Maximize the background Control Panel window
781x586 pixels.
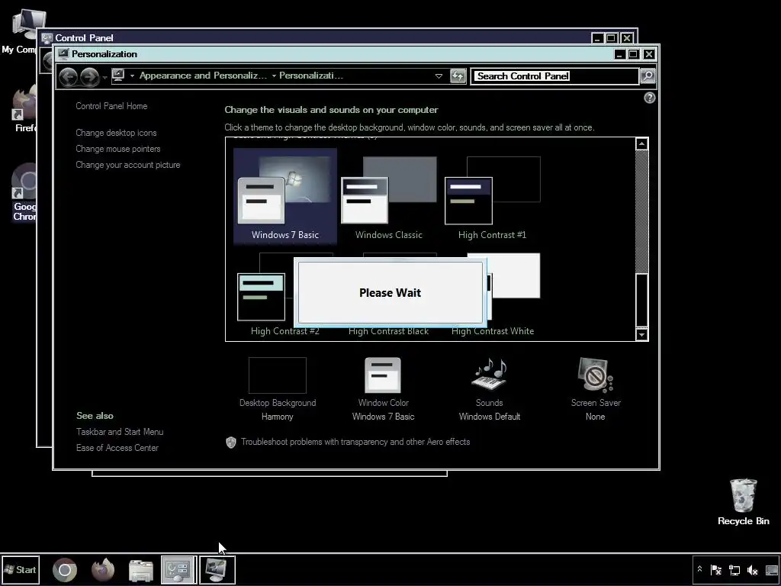tap(612, 38)
